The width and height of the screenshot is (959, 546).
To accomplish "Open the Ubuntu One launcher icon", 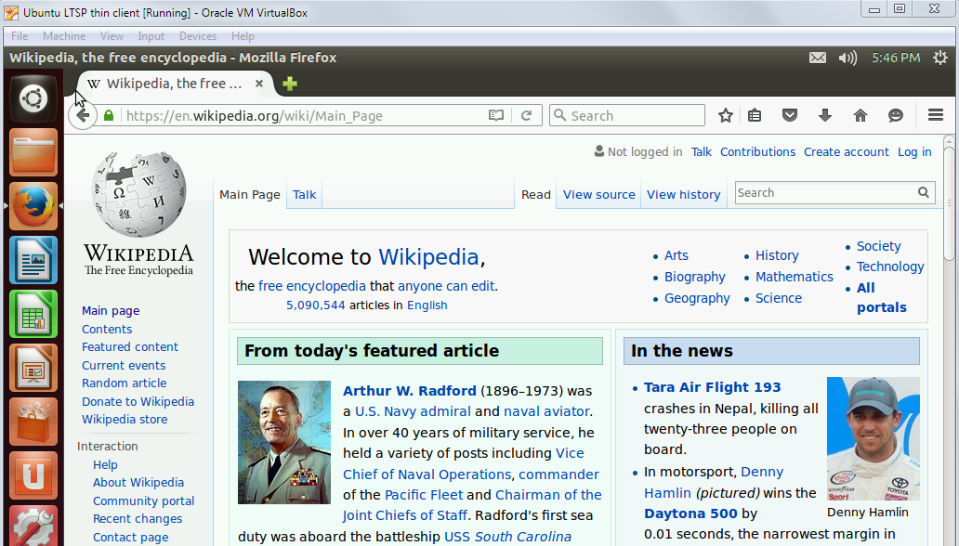I will [x=33, y=475].
